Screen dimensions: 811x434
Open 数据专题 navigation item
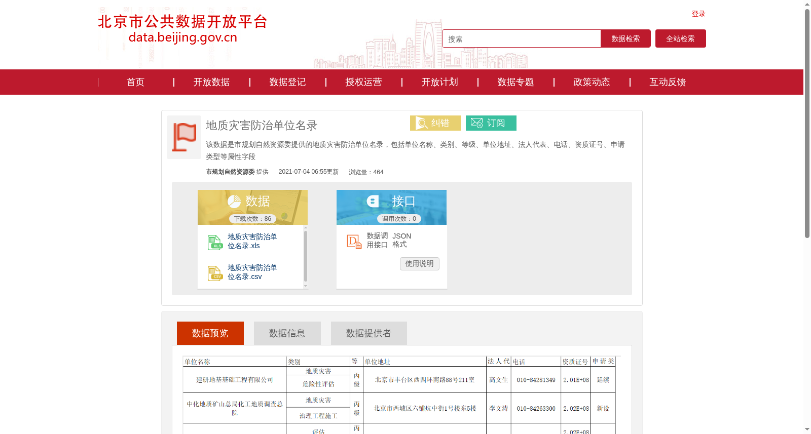[515, 82]
